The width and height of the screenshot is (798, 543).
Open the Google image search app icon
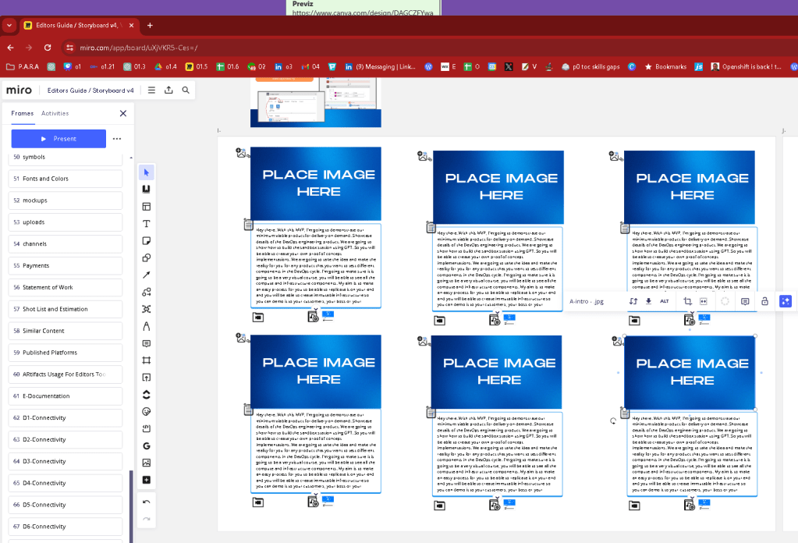point(147,445)
